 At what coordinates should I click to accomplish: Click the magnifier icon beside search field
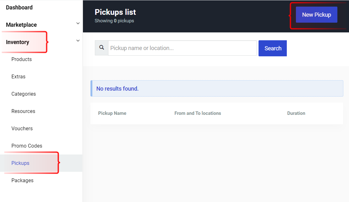[101, 48]
